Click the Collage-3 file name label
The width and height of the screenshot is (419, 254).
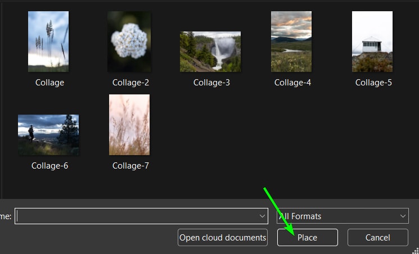tap(211, 83)
